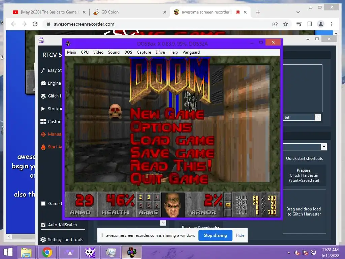This screenshot has height=259, width=345.
Task: Click Drag and drop load area
Action: [304, 211]
